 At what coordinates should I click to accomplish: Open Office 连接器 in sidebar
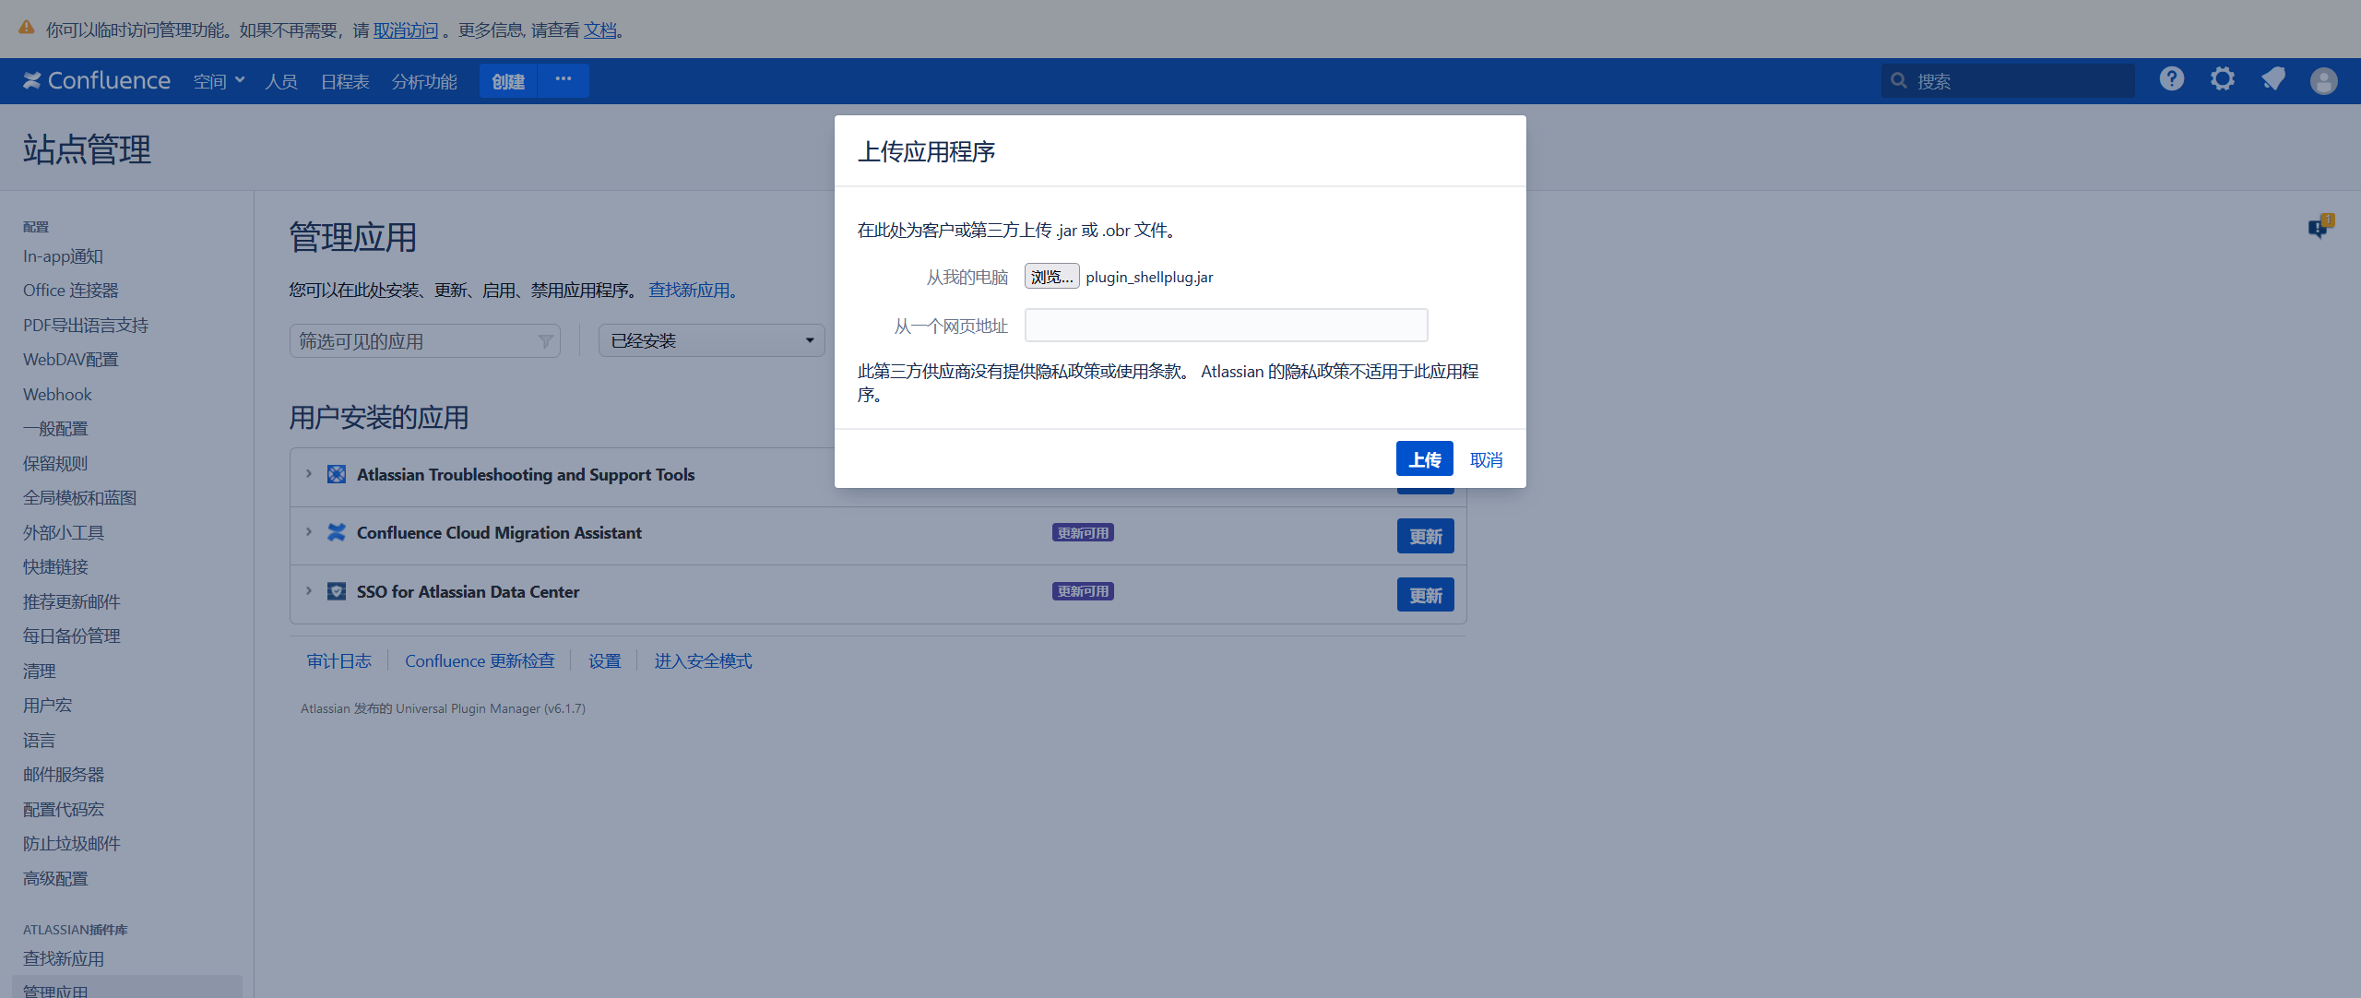(70, 290)
